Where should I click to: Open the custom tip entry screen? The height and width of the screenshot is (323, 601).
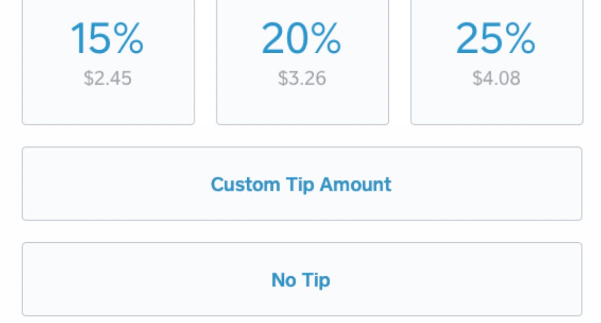pyautogui.click(x=302, y=184)
